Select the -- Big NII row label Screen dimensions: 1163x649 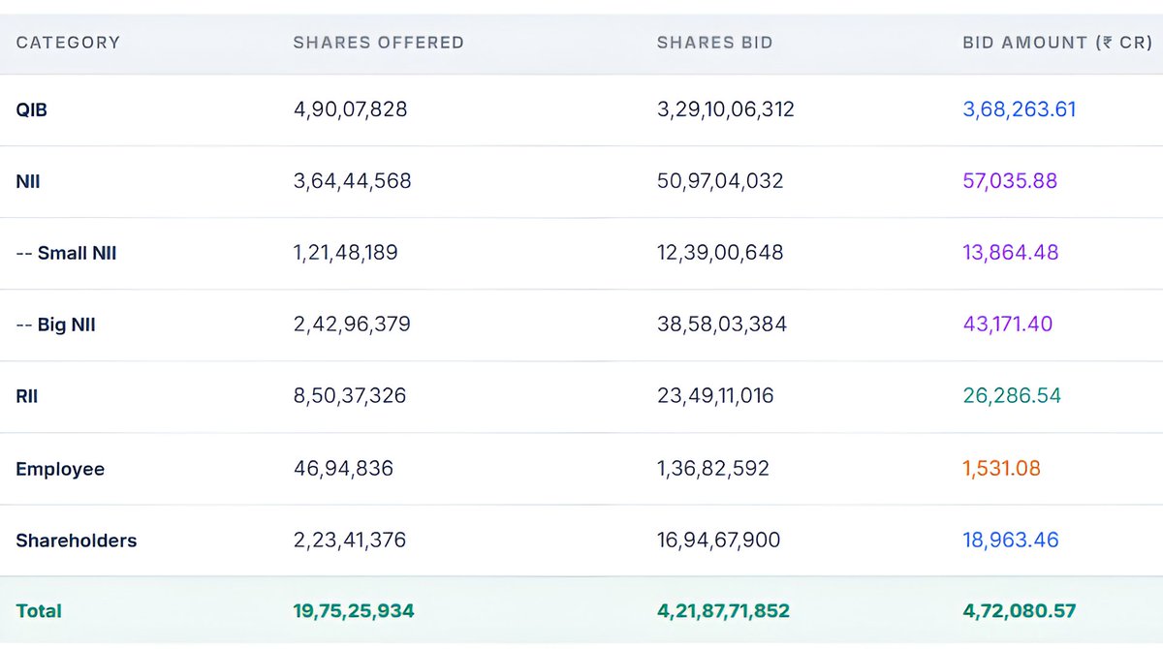pyautogui.click(x=56, y=325)
